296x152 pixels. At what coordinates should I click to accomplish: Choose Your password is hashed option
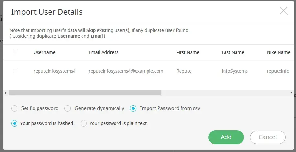point(15,123)
